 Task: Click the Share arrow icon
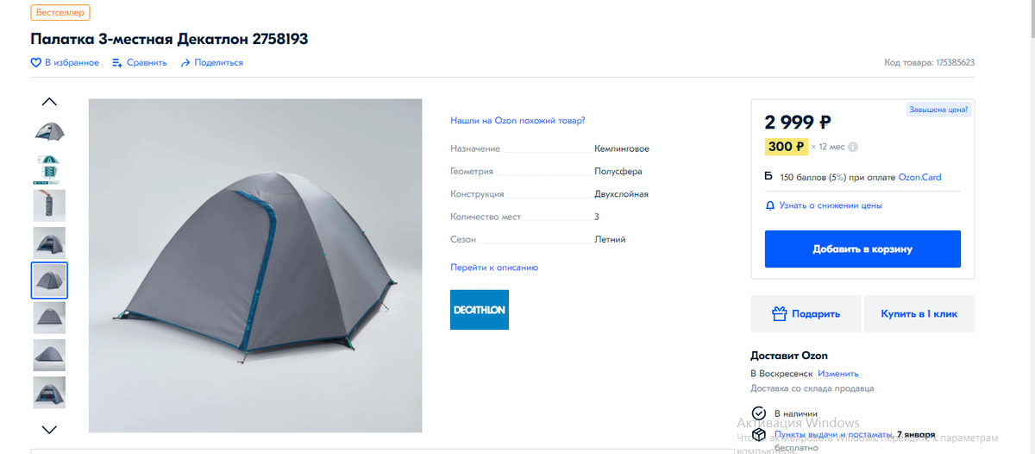click(x=185, y=63)
